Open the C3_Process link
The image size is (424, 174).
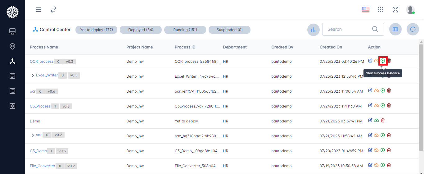pyautogui.click(x=40, y=106)
